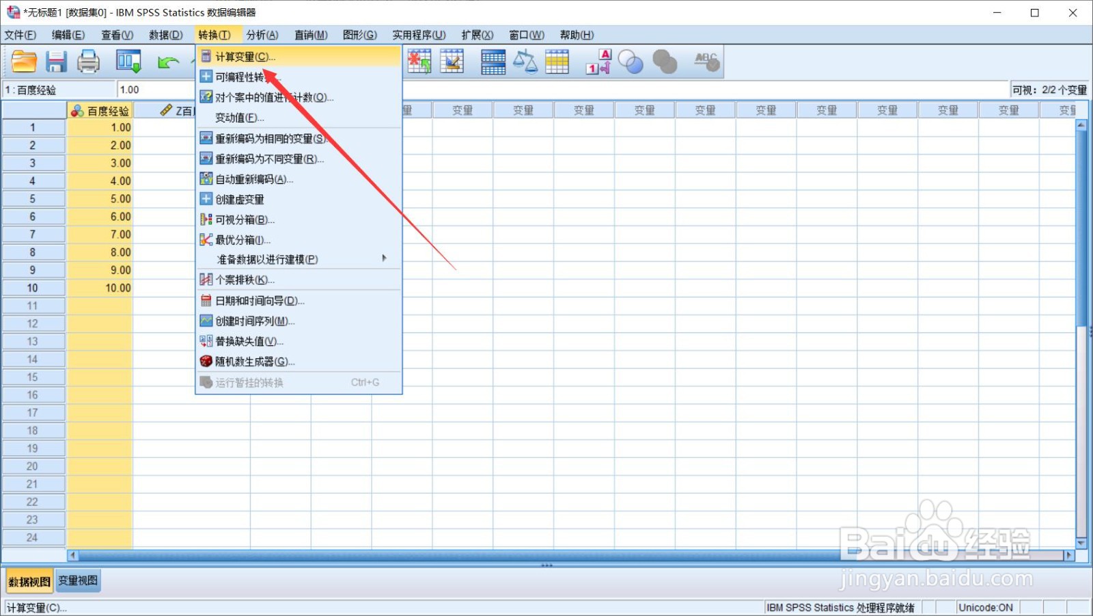
Task: Weight cases balance scale icon
Action: click(525, 62)
